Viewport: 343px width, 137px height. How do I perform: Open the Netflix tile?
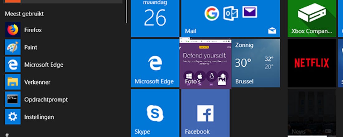tap(312, 63)
